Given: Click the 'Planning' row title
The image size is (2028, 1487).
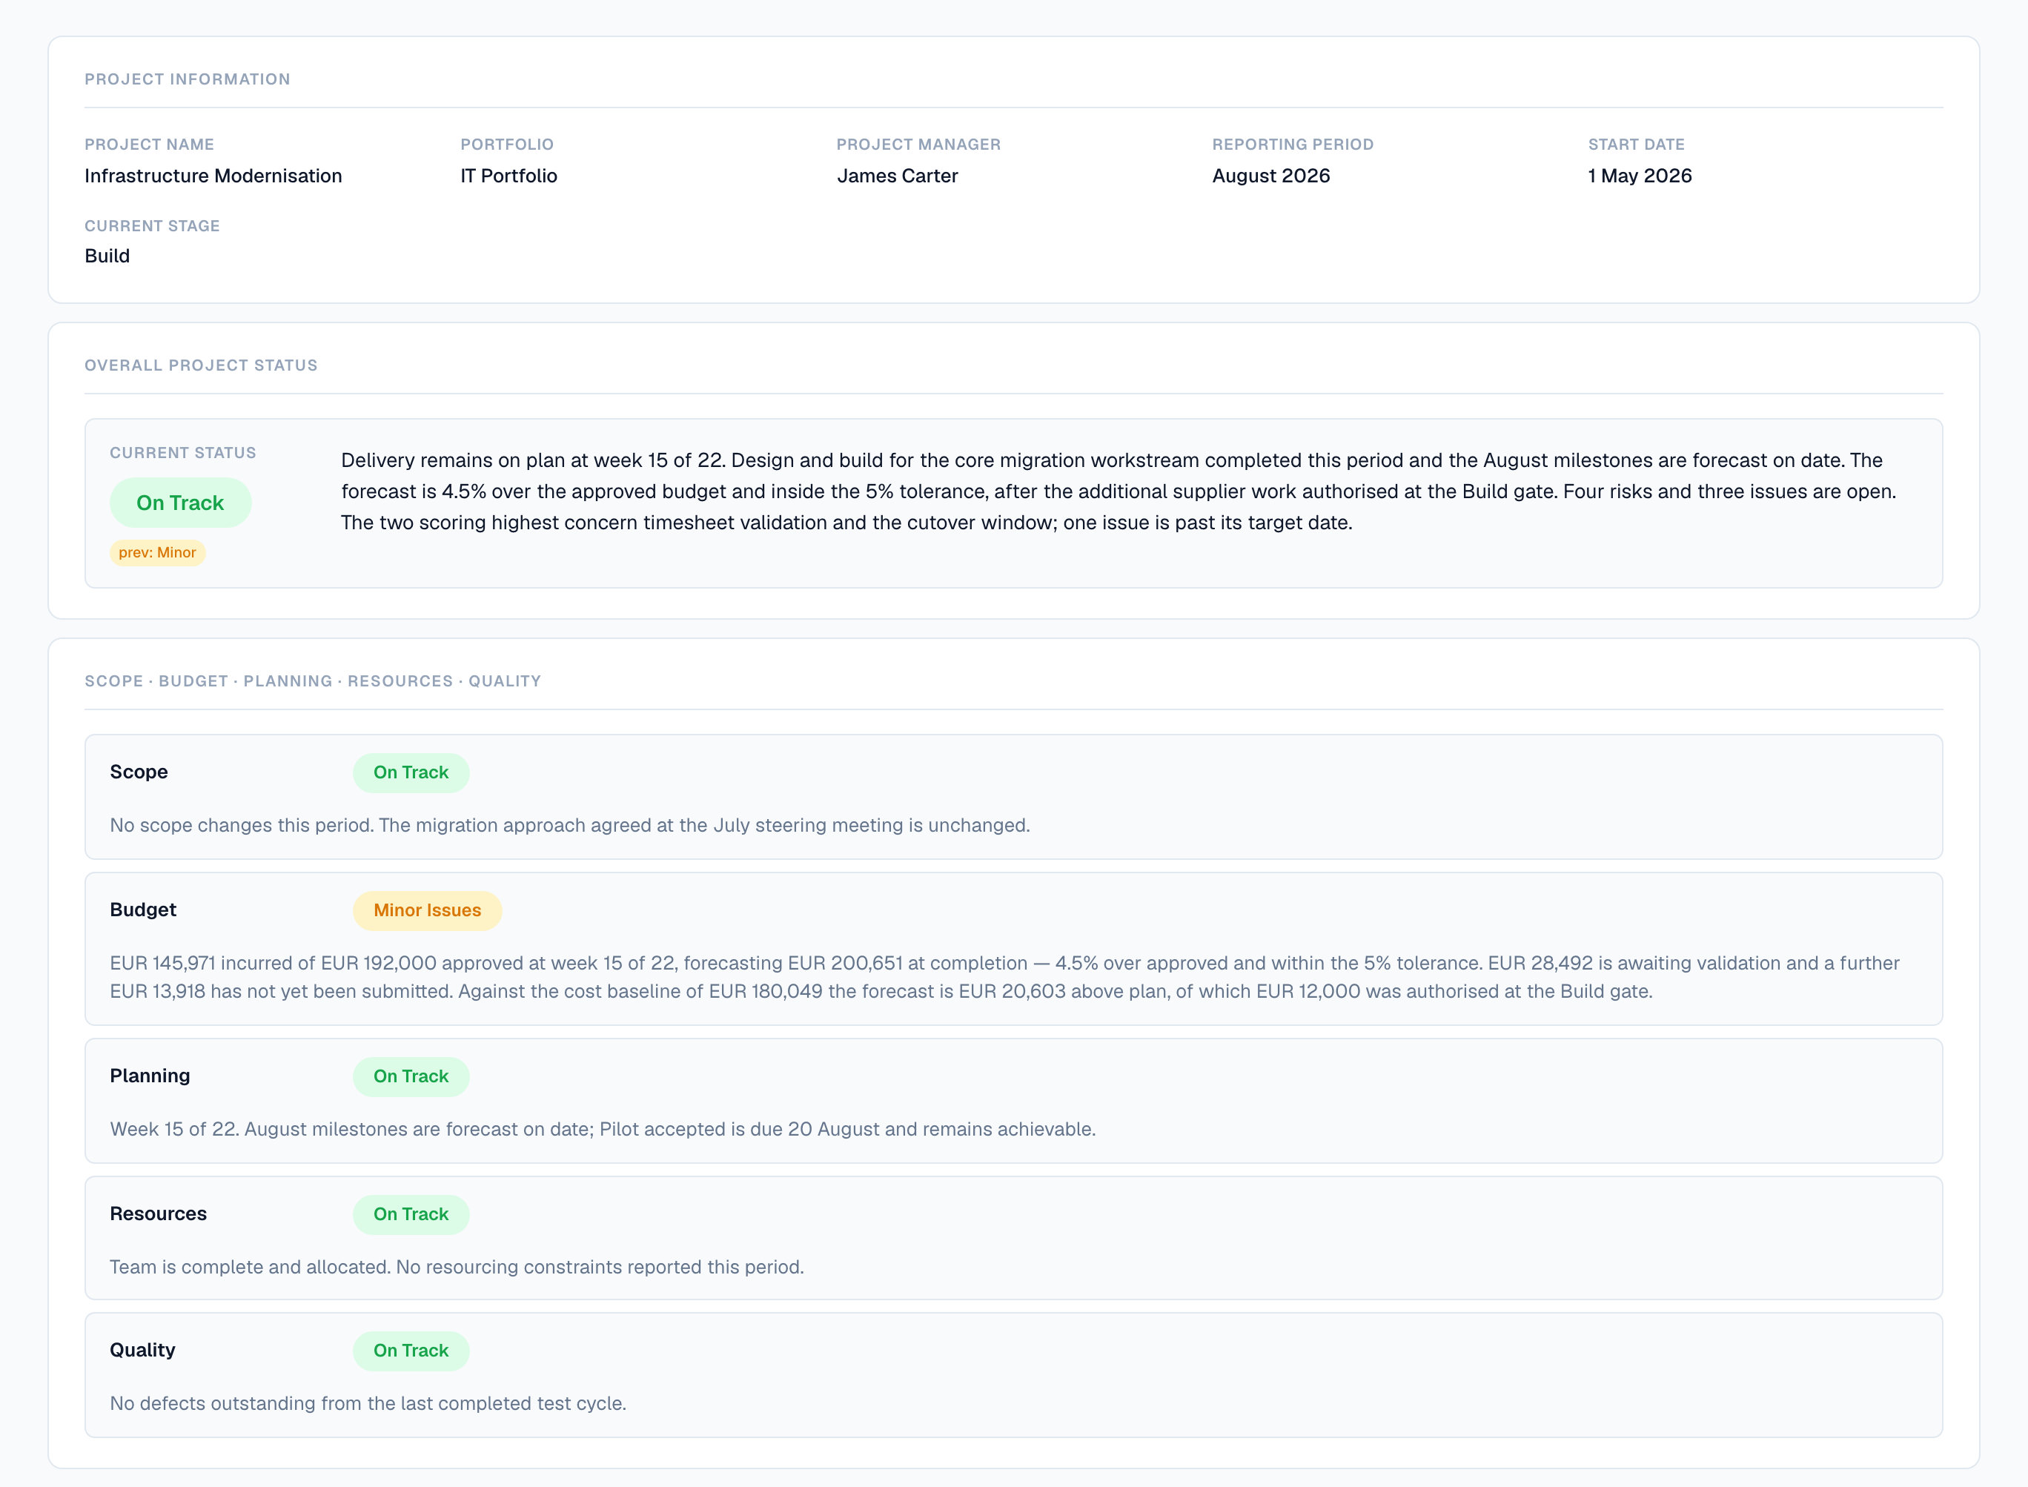Looking at the screenshot, I should [x=150, y=1076].
